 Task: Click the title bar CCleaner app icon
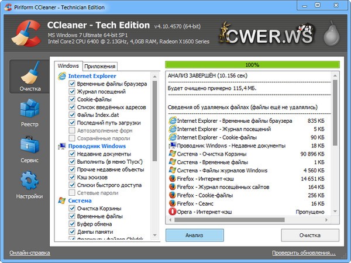click(8, 7)
